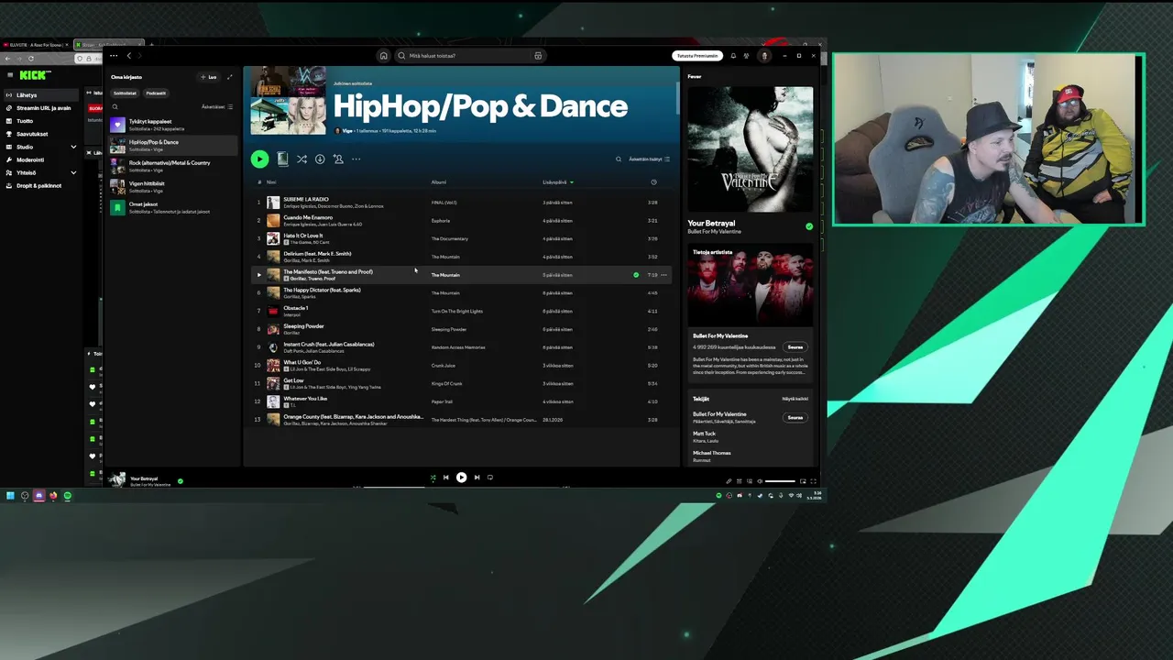Toggle the mute speaker icon
Image resolution: width=1173 pixels, height=660 pixels.
(760, 481)
